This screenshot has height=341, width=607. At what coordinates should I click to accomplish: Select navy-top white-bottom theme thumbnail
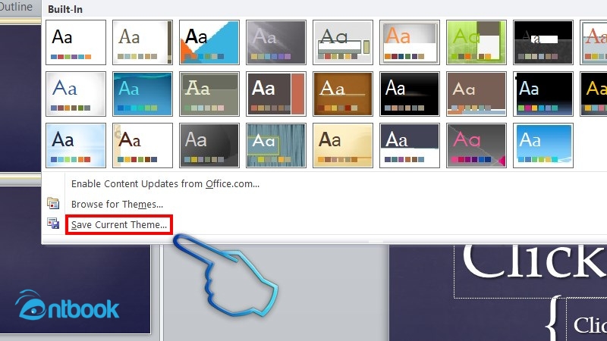click(x=410, y=145)
